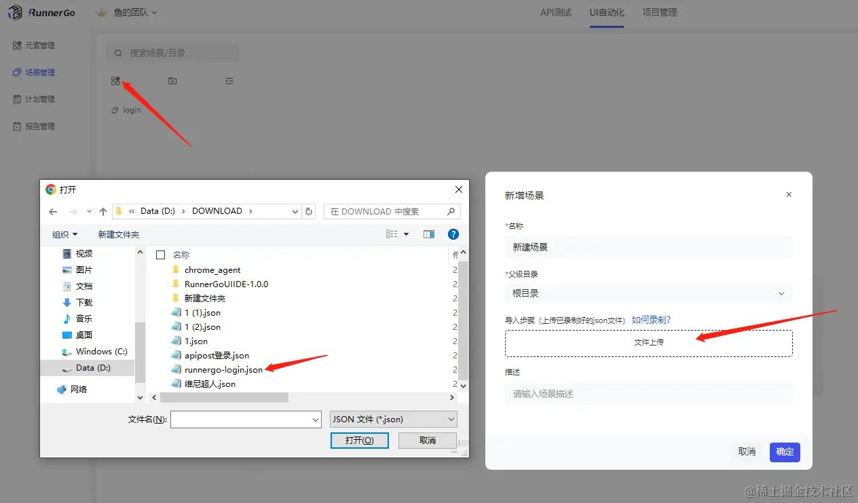The height and width of the screenshot is (503, 858).
Task: Select the file 维尼超人.json
Action: 204,384
